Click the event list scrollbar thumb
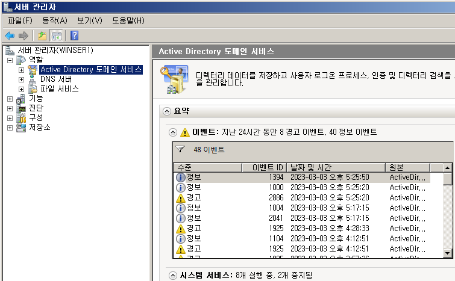The height and width of the screenshot is (281, 455). [447, 179]
